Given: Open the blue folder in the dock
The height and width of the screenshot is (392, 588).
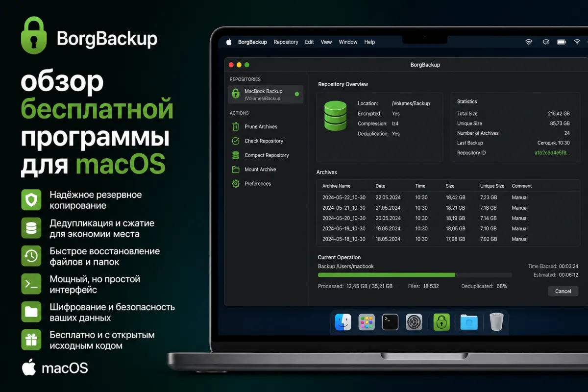Looking at the screenshot, I should [469, 322].
